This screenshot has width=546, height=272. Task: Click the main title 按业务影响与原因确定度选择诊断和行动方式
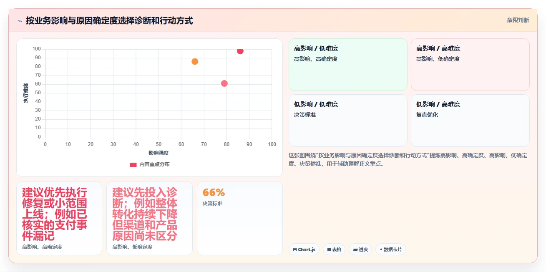pos(109,20)
